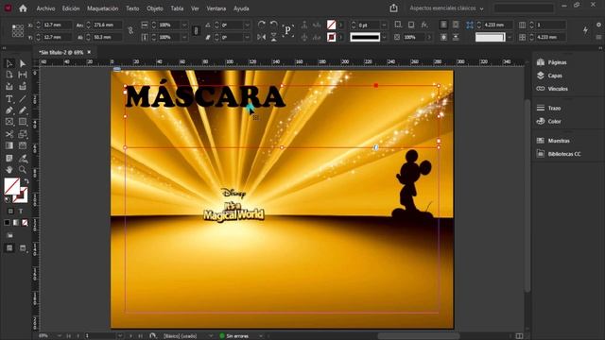Apply none button below swatches

(x=25, y=223)
